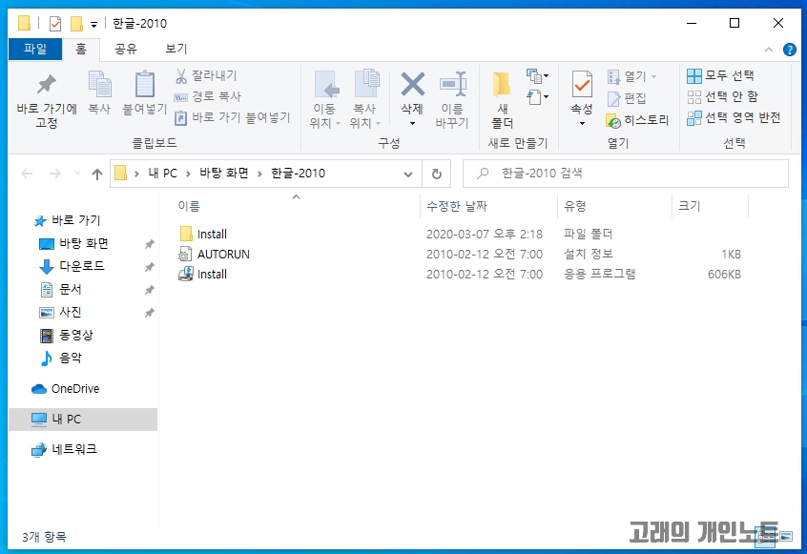The height and width of the screenshot is (554, 807).
Task: Click 선택 영역 반전 invert selection
Action: coord(734,118)
